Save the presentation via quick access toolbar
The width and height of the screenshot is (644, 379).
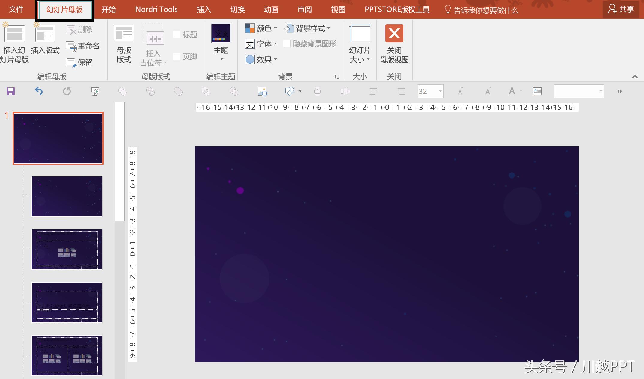click(11, 91)
